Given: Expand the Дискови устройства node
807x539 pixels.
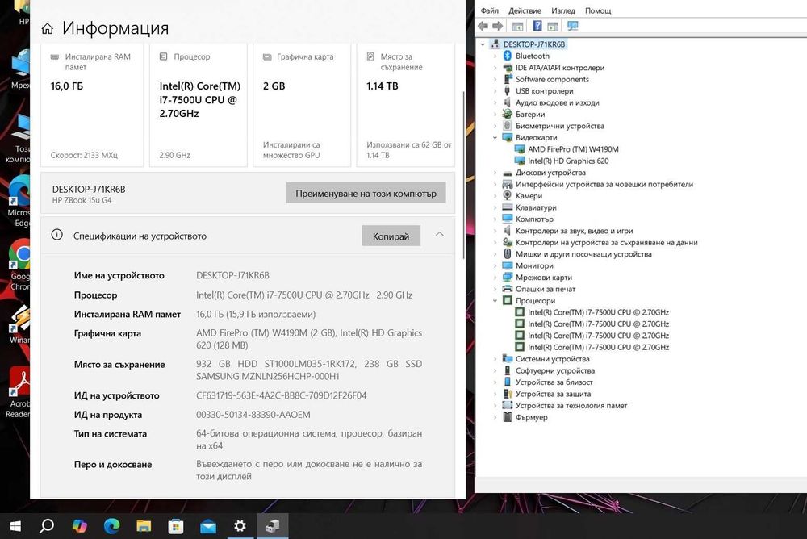Looking at the screenshot, I should point(495,173).
